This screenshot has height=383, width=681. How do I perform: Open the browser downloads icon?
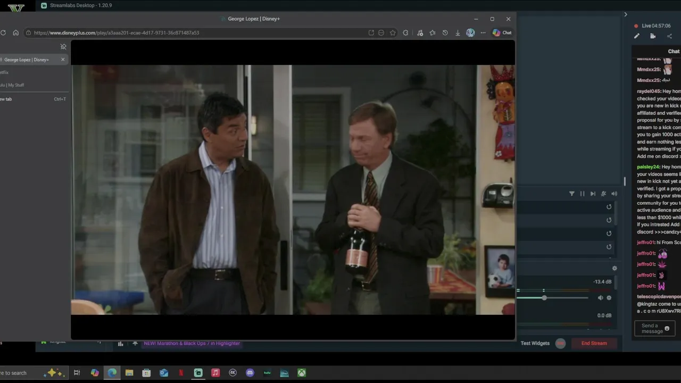[458, 32]
